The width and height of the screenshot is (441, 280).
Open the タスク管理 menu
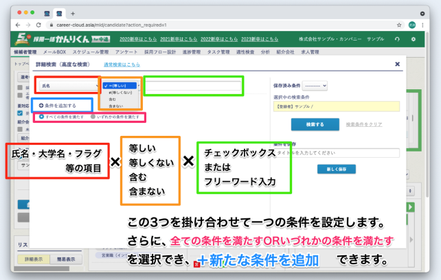click(x=218, y=52)
